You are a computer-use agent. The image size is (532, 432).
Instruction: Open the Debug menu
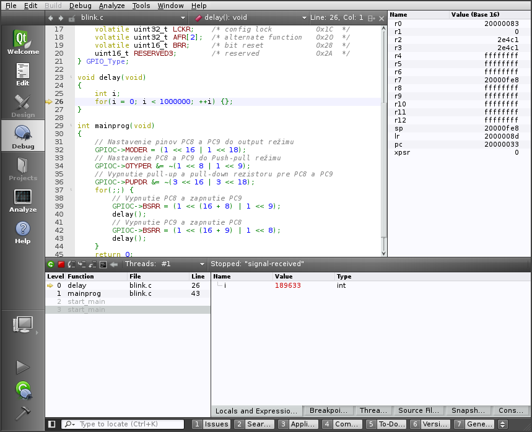pos(80,6)
